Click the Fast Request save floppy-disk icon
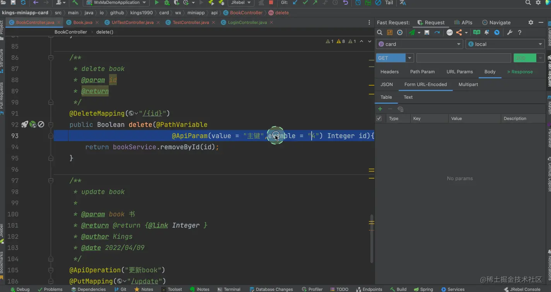Image resolution: width=551 pixels, height=292 pixels. click(427, 33)
